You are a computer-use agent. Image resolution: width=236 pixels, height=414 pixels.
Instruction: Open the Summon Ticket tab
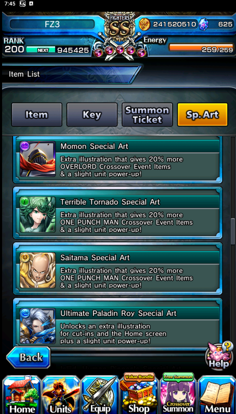coord(147,114)
